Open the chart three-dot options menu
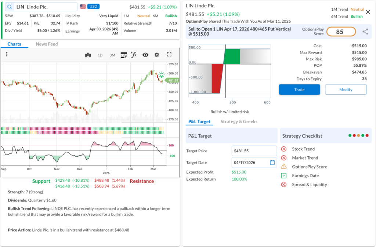 [x=7, y=54]
